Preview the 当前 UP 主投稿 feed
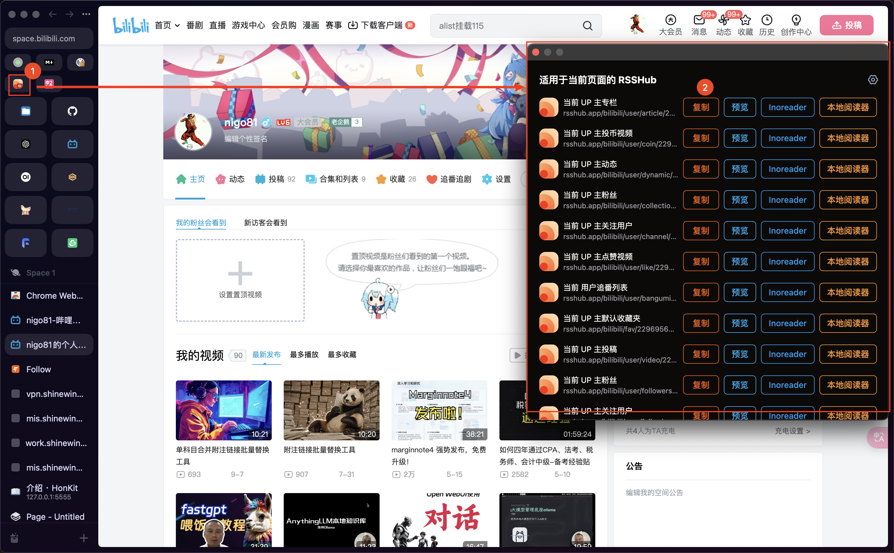Image resolution: width=894 pixels, height=553 pixels. pyautogui.click(x=740, y=354)
